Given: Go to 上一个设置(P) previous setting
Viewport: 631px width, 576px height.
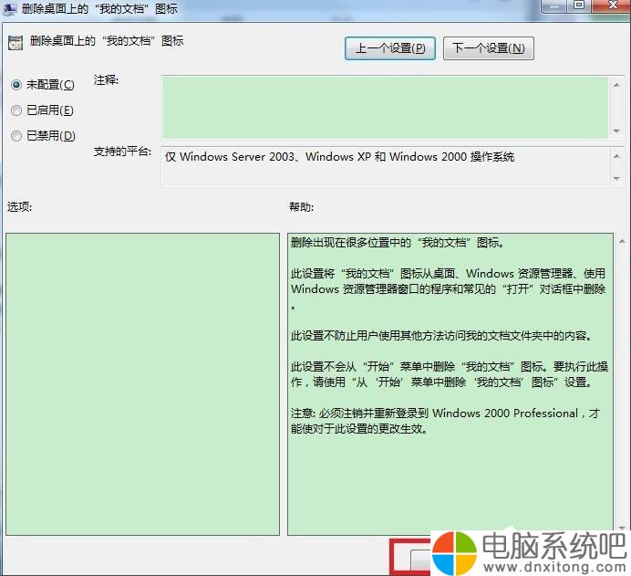Looking at the screenshot, I should coord(390,48).
